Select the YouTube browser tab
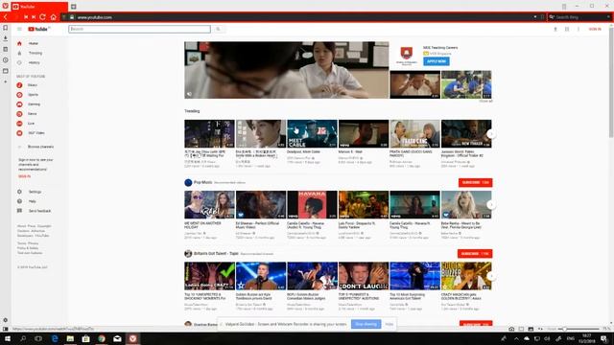 tap(39, 7)
